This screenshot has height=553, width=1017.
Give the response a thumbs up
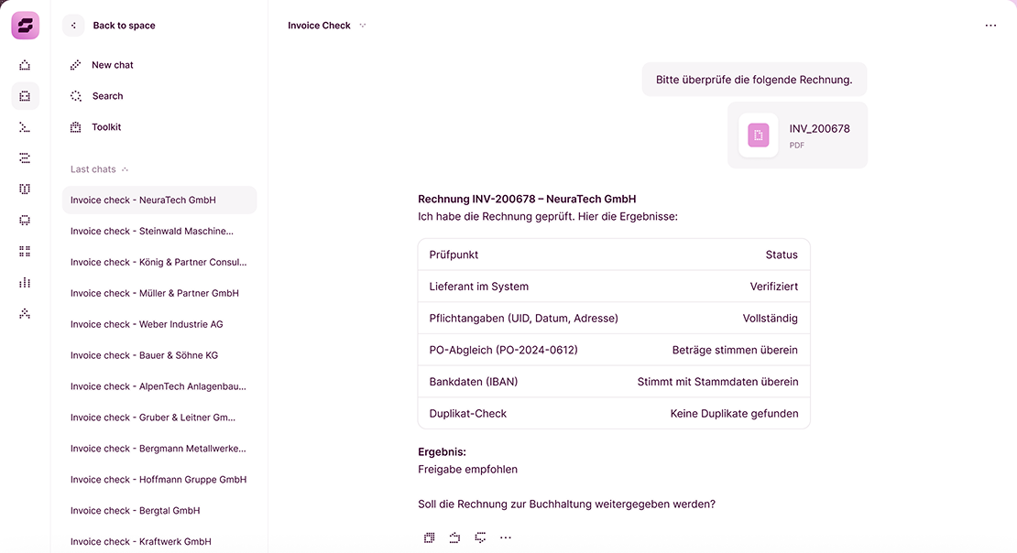point(454,537)
